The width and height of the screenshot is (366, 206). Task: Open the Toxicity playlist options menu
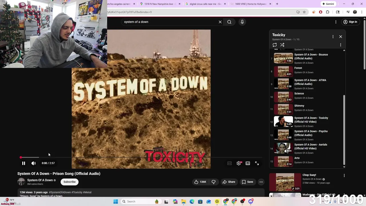pyautogui.click(x=333, y=37)
